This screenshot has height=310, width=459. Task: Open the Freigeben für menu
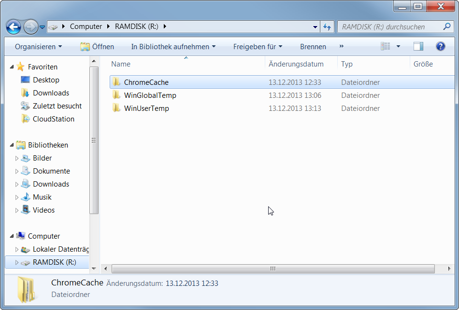(258, 47)
